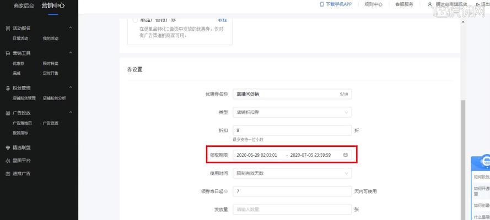The width and height of the screenshot is (490, 220).
Task: Open 规则中心 link in header
Action: [373, 4]
